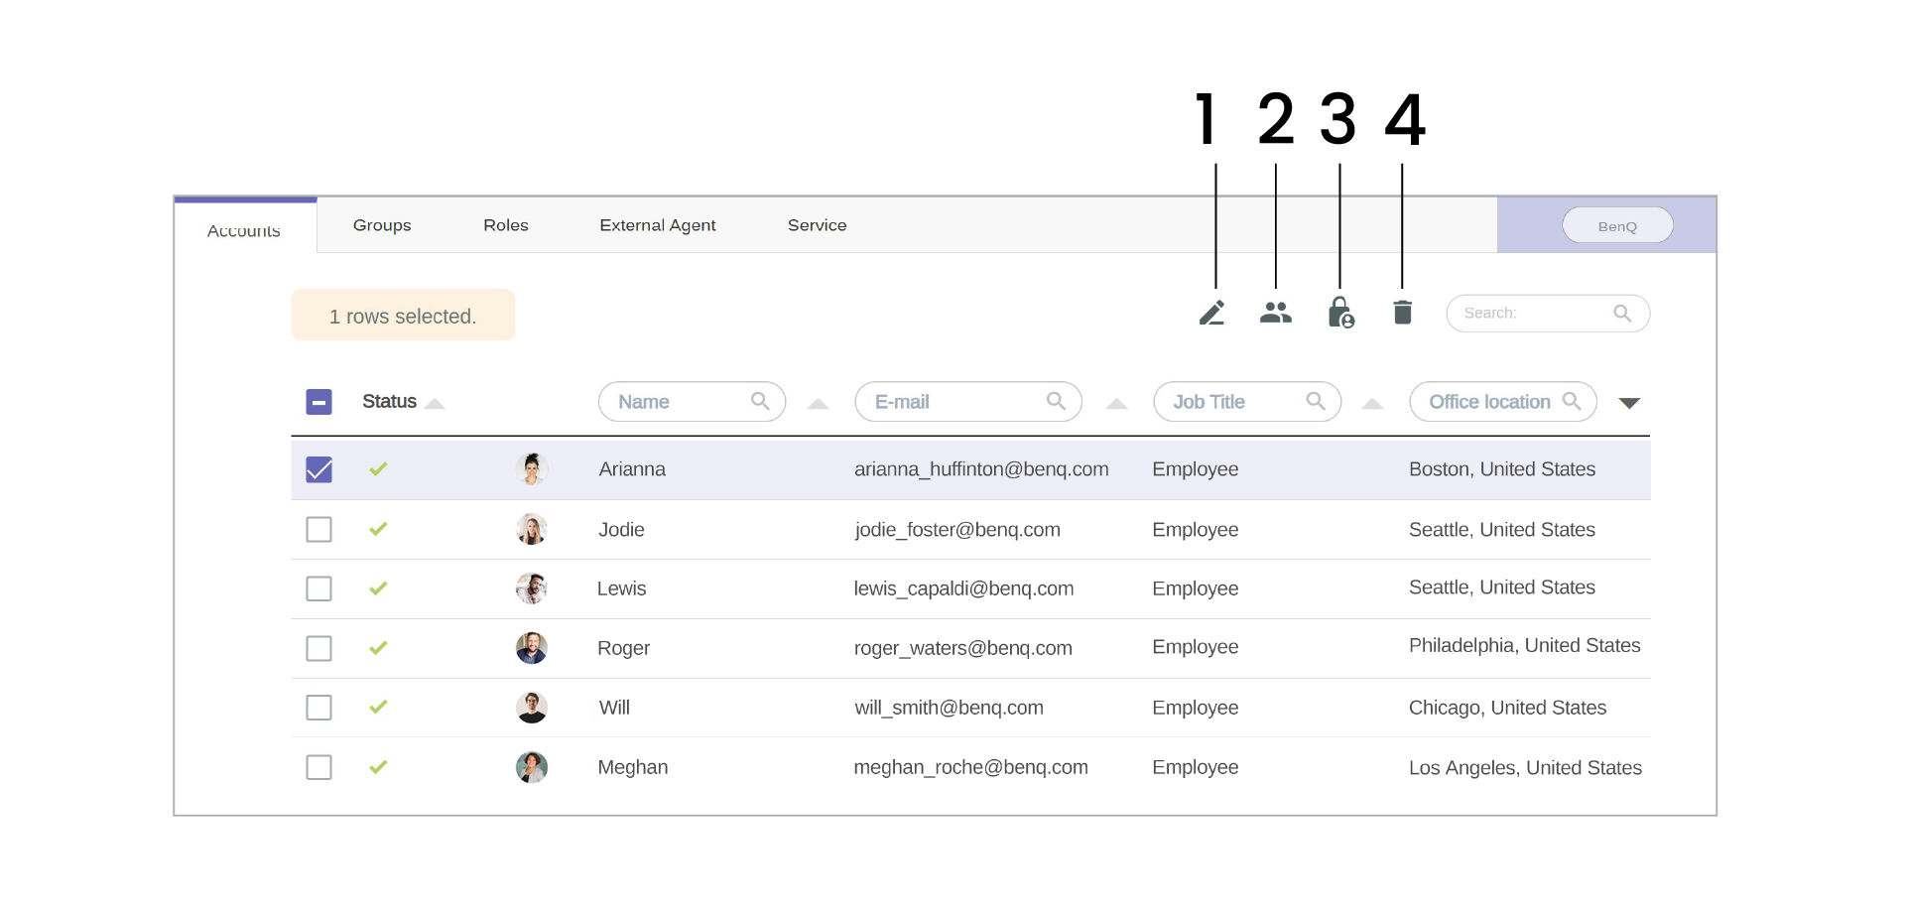Click magnifier icon in Name filter
Viewport: 1906px width, 915px height.
click(760, 401)
